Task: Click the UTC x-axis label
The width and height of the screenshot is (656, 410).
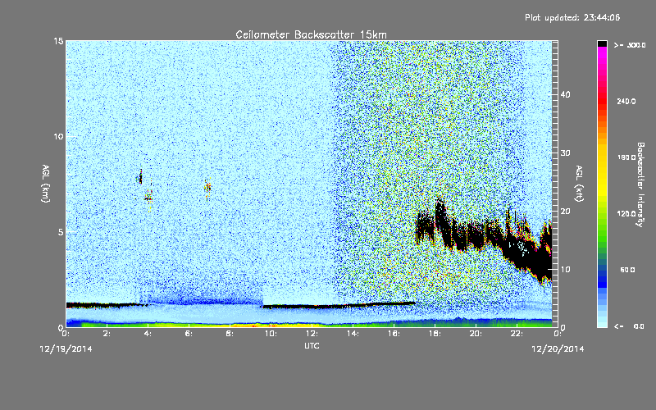Action: 312,345
